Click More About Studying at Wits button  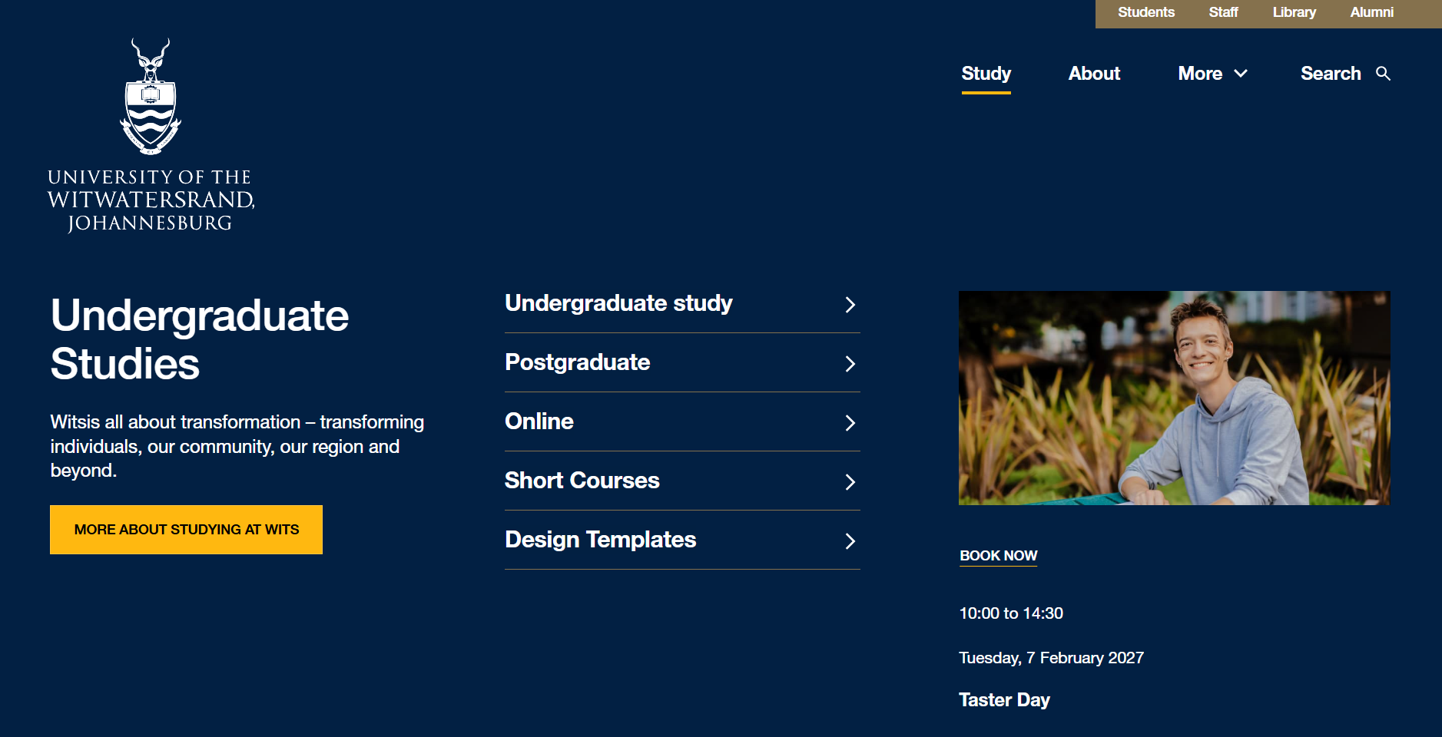186,530
